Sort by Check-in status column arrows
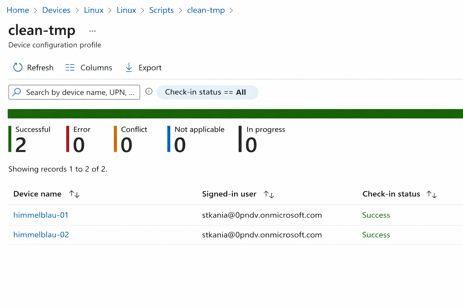This screenshot has height=308, width=463. tap(432, 194)
